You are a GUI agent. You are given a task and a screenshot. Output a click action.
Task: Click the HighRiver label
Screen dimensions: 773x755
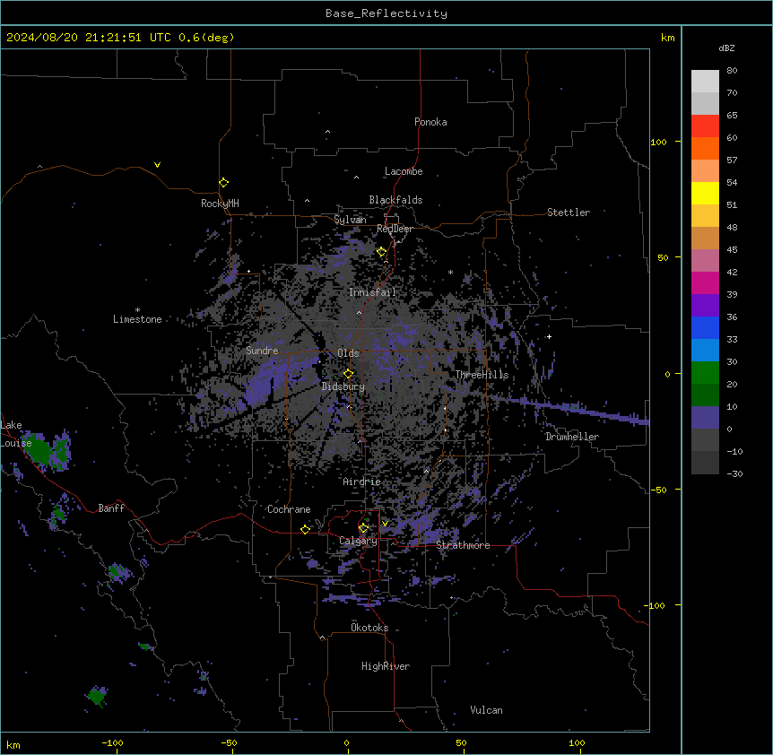386,666
